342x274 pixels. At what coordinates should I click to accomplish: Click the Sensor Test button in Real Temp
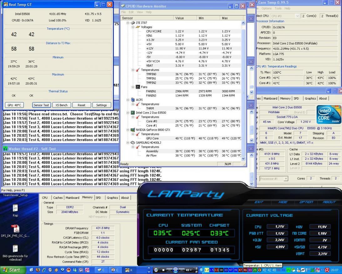click(x=41, y=105)
